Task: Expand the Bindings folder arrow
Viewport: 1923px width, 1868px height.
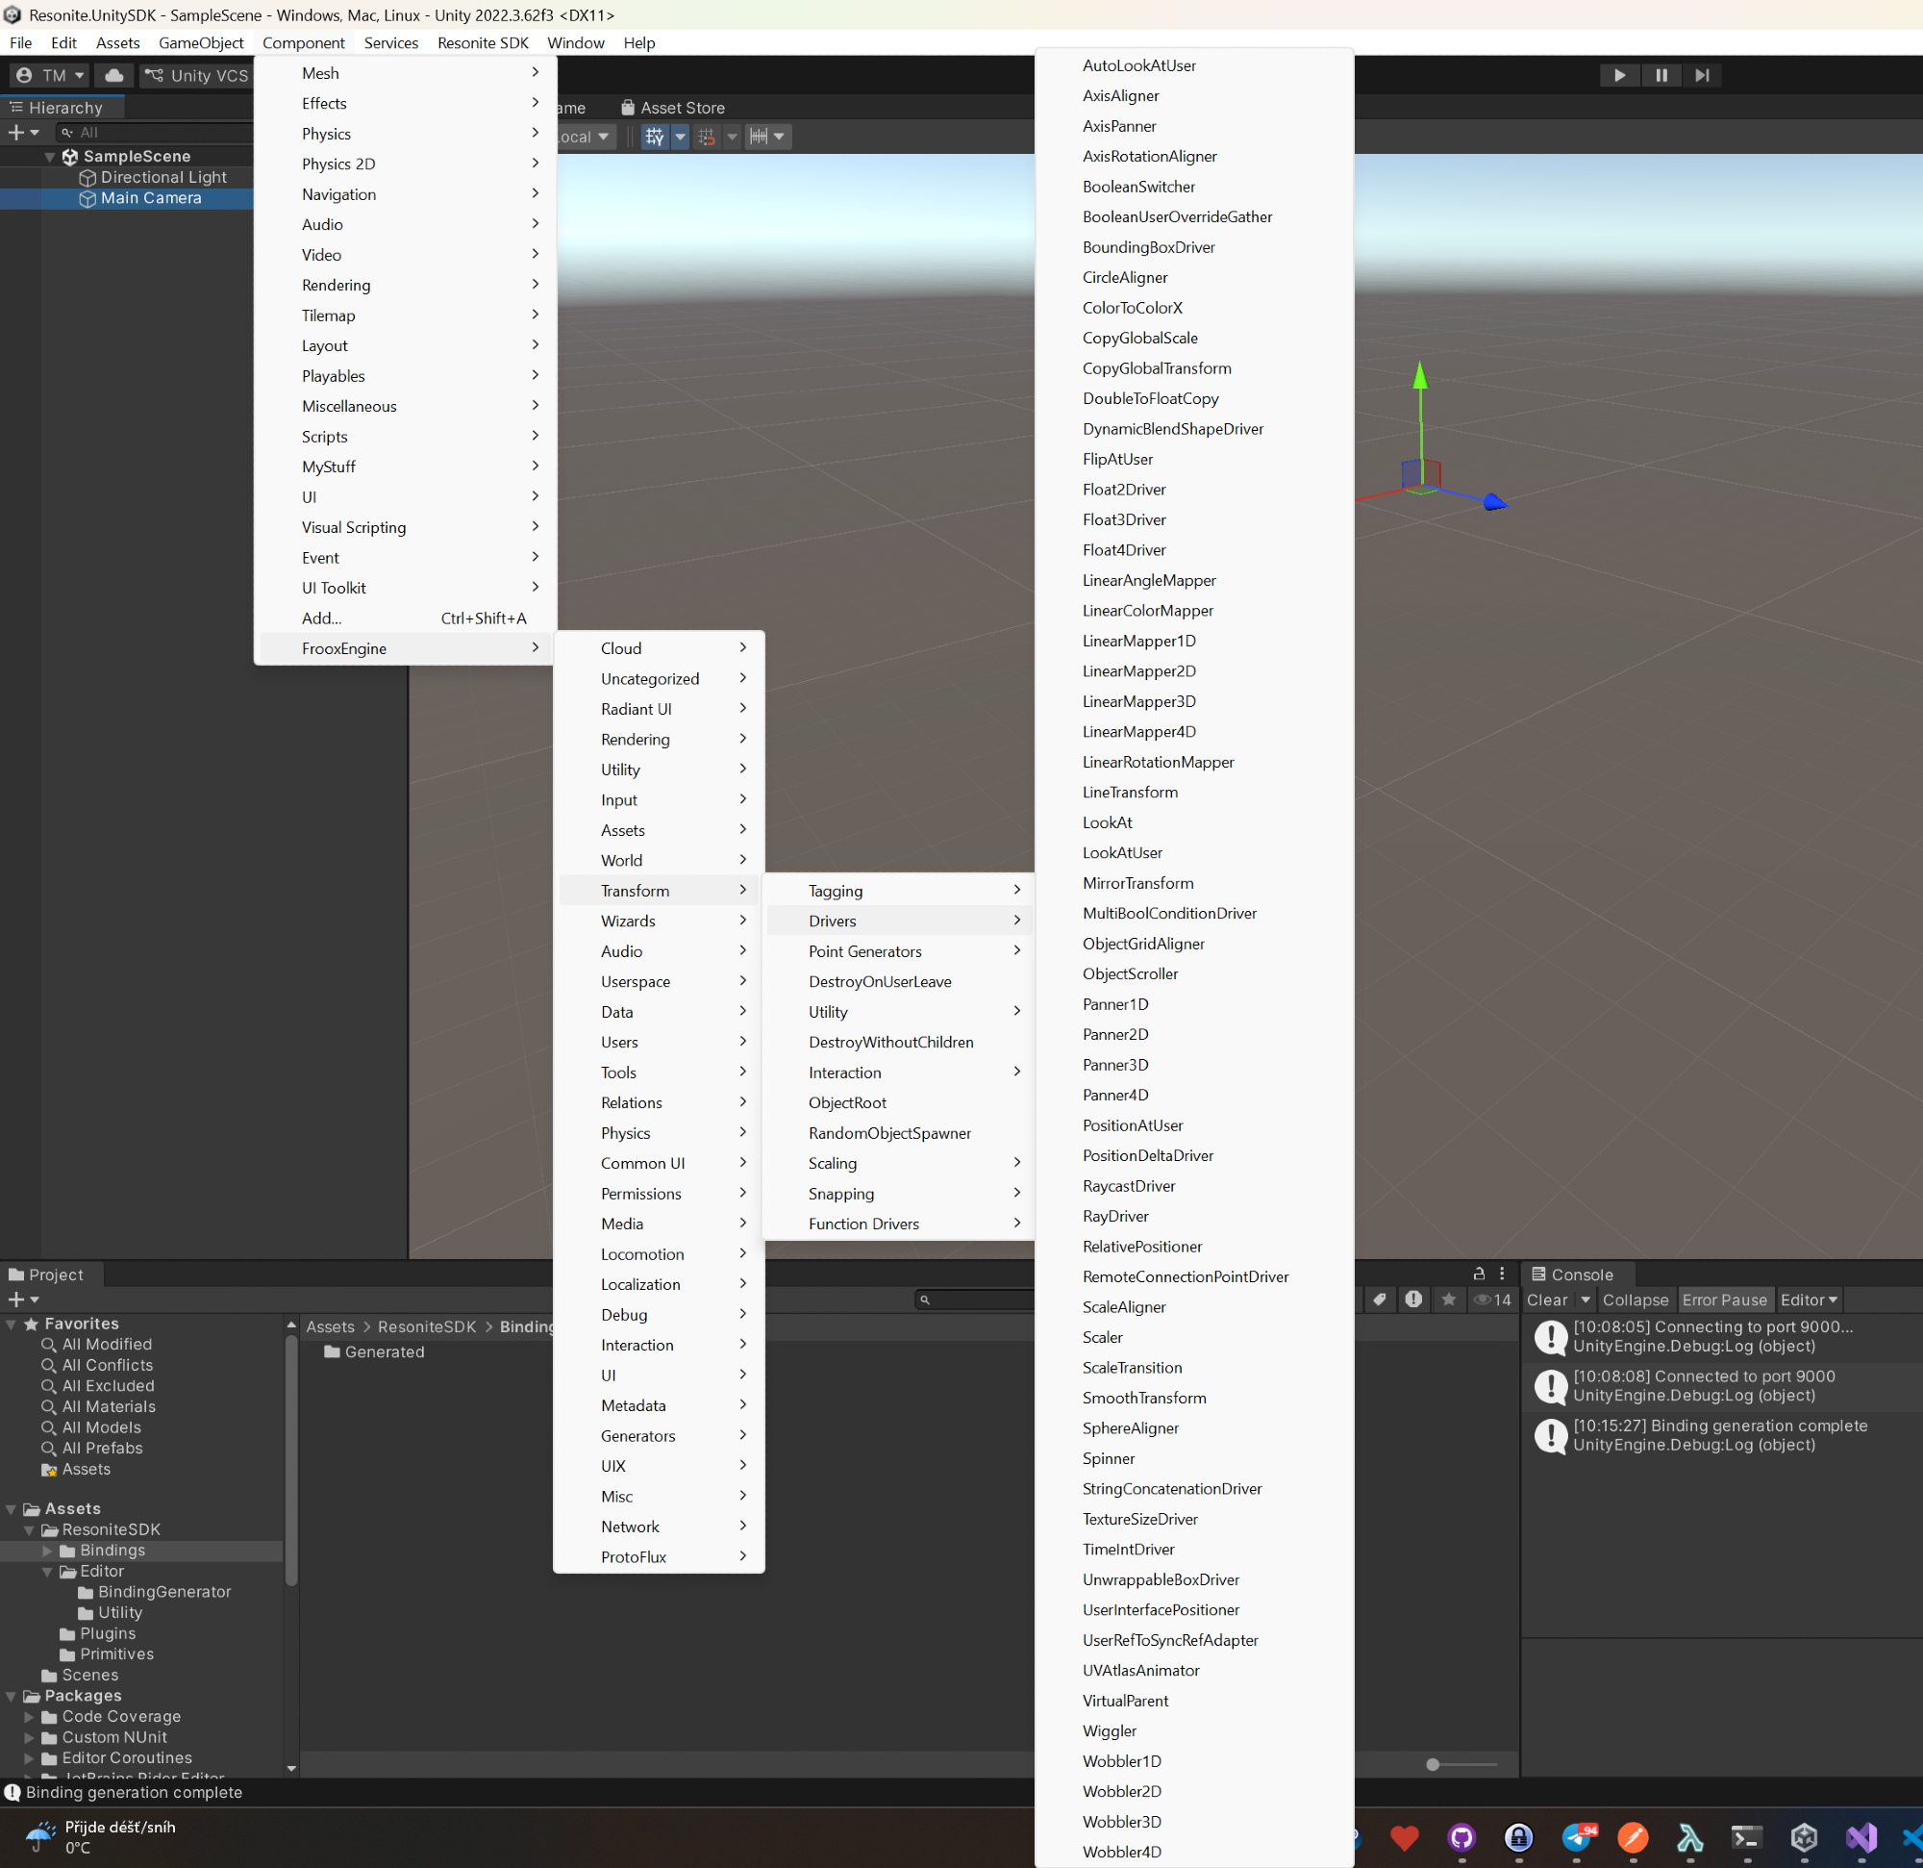Action: [47, 1550]
